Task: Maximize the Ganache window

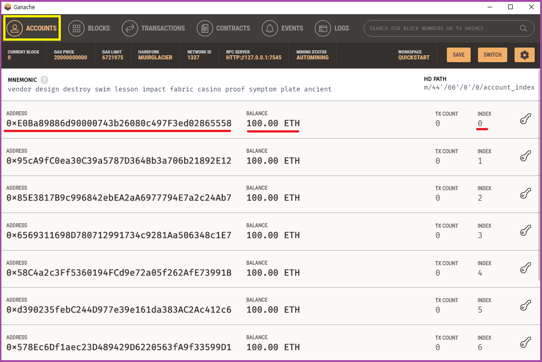Action: point(510,7)
